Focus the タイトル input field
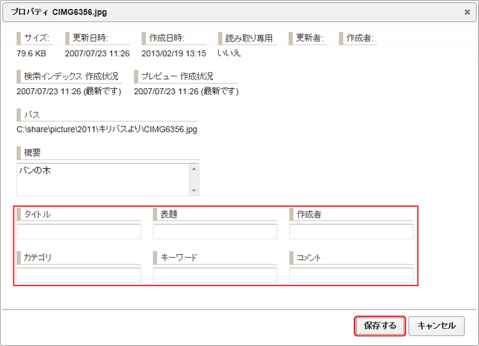Viewport: 479px width, 346px height. tap(79, 232)
